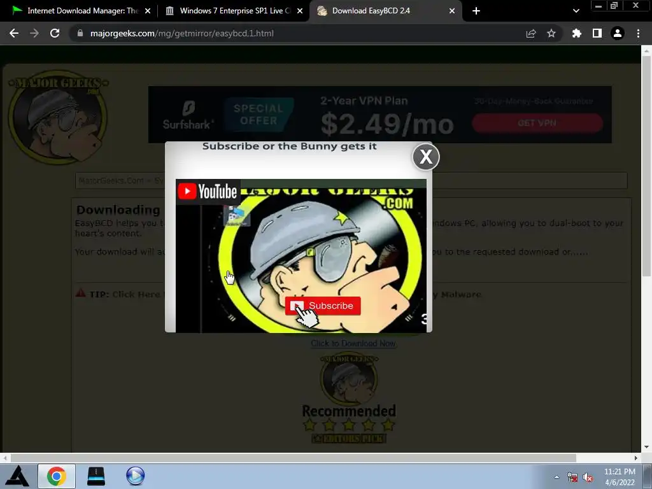Reload the current page
The image size is (652, 489).
pyautogui.click(x=55, y=33)
